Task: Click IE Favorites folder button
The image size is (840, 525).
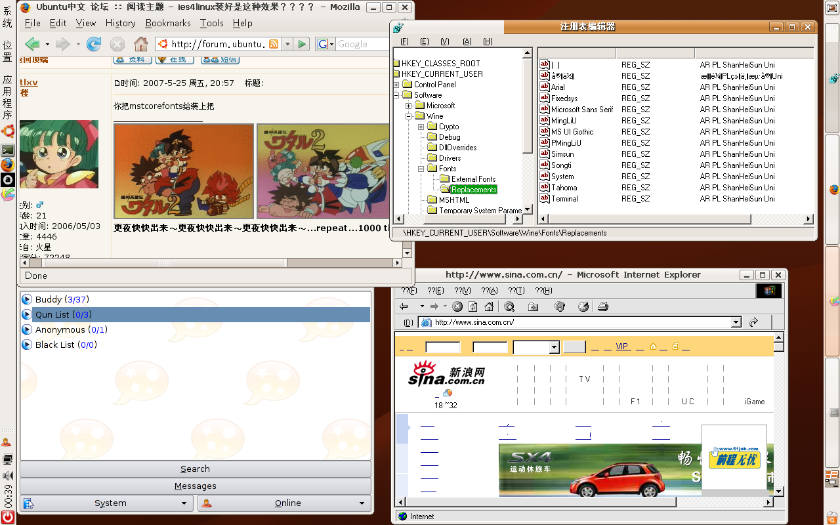Action: coord(534,306)
